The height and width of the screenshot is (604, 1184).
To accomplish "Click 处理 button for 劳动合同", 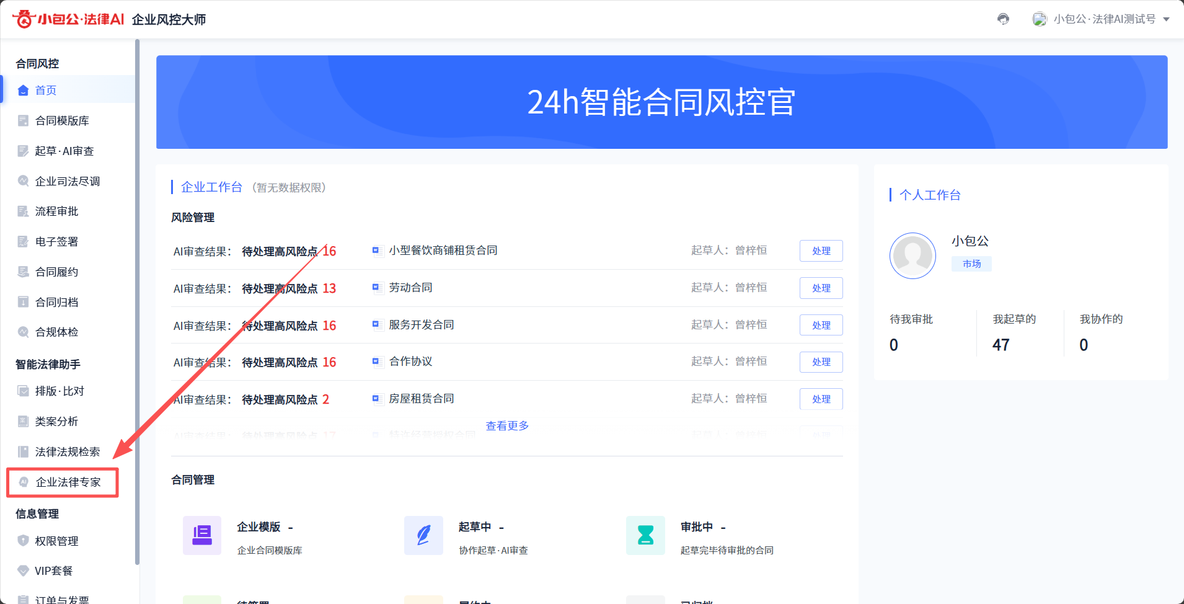I will (x=821, y=288).
